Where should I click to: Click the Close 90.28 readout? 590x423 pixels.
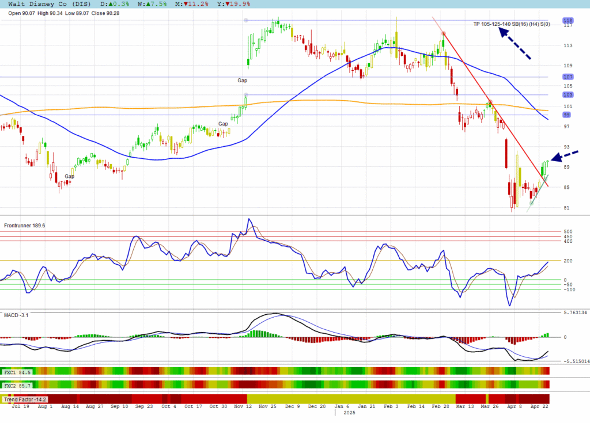pyautogui.click(x=105, y=13)
